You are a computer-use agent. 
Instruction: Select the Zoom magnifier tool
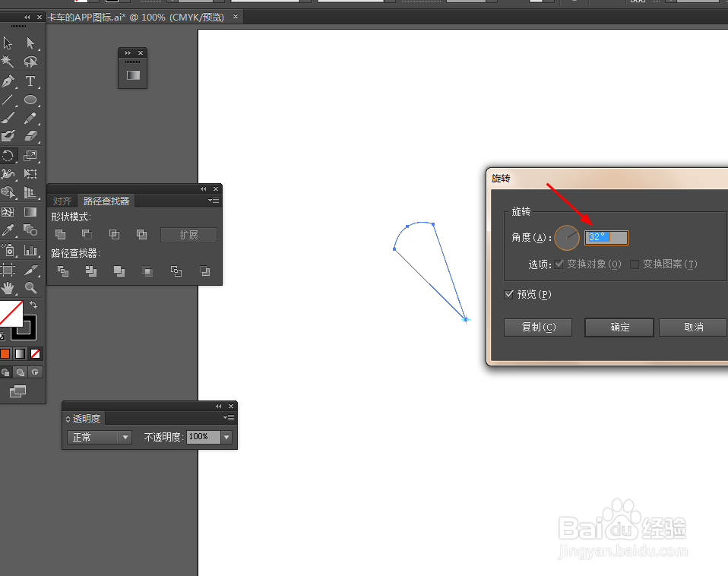[30, 288]
